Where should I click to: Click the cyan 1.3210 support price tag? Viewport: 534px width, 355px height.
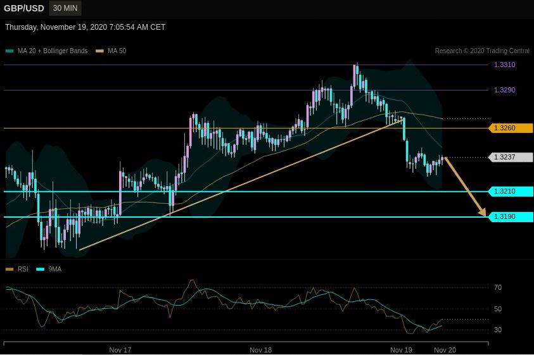click(x=511, y=191)
